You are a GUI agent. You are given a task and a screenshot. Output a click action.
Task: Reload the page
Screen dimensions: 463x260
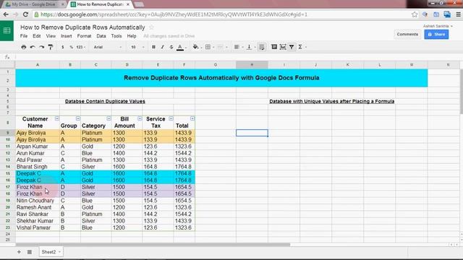tap(25, 14)
